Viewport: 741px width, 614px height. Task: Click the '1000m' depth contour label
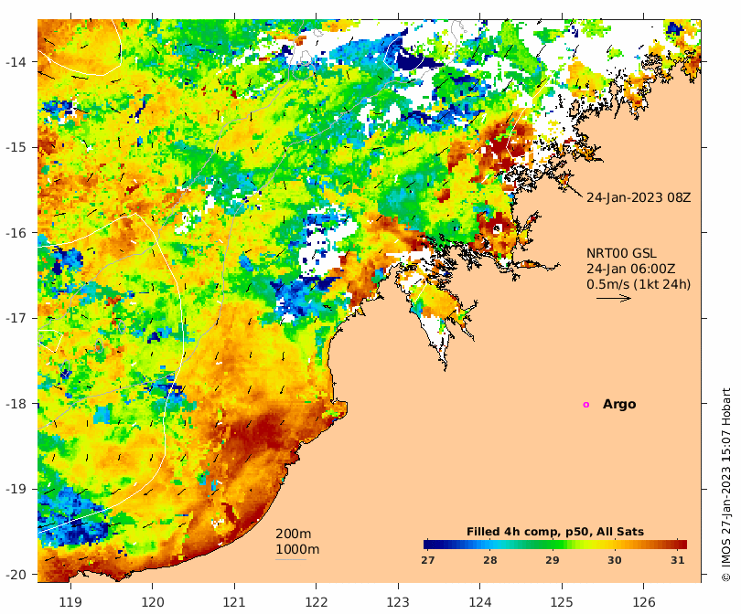297,549
